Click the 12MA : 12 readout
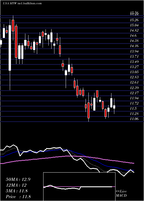The image size is (144, 201). [x=16, y=185]
